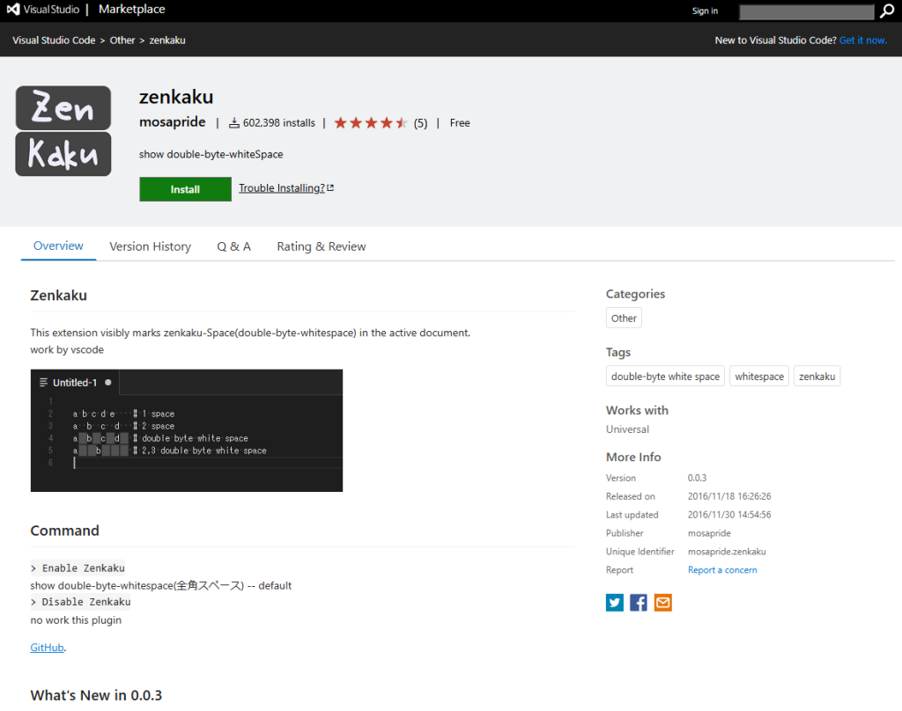Click the editor demo screenshot
The image size is (902, 711).
click(187, 430)
